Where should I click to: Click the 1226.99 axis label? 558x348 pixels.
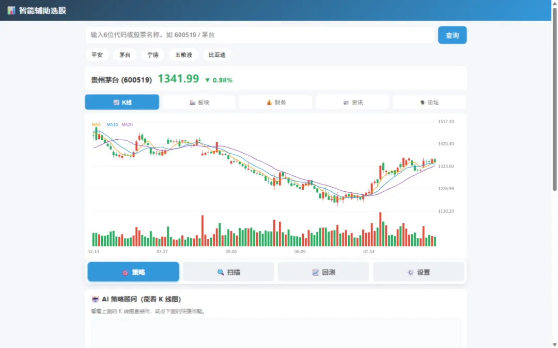pyautogui.click(x=446, y=189)
